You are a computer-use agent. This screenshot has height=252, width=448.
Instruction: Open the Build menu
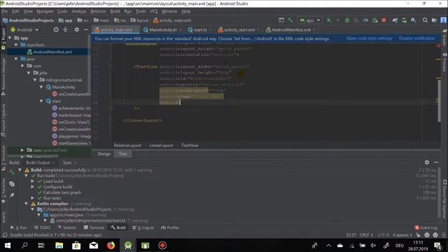click(x=115, y=11)
